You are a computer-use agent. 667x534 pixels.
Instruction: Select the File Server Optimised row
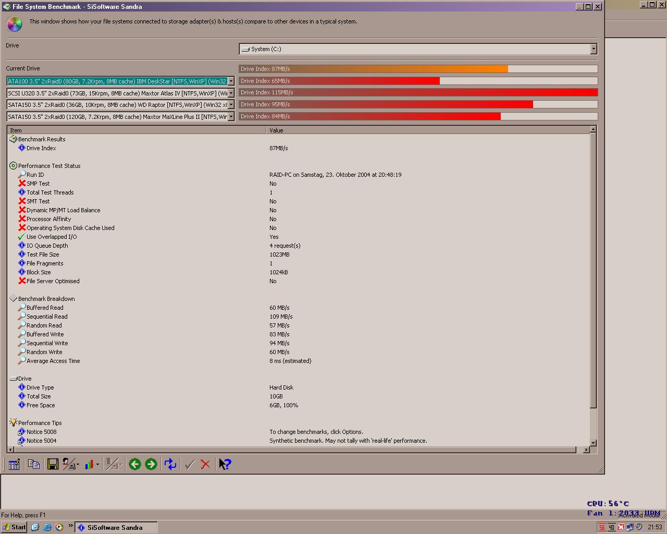click(x=300, y=281)
